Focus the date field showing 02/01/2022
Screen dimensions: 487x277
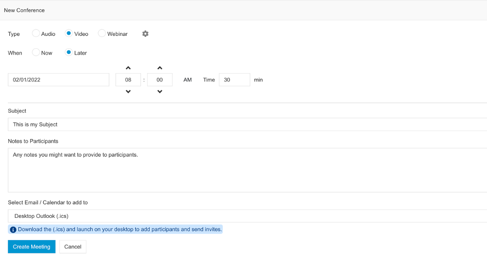[x=58, y=80]
